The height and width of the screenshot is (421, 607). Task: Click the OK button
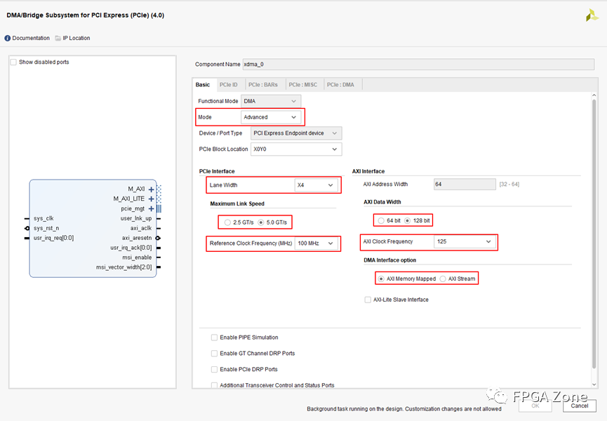pos(535,406)
